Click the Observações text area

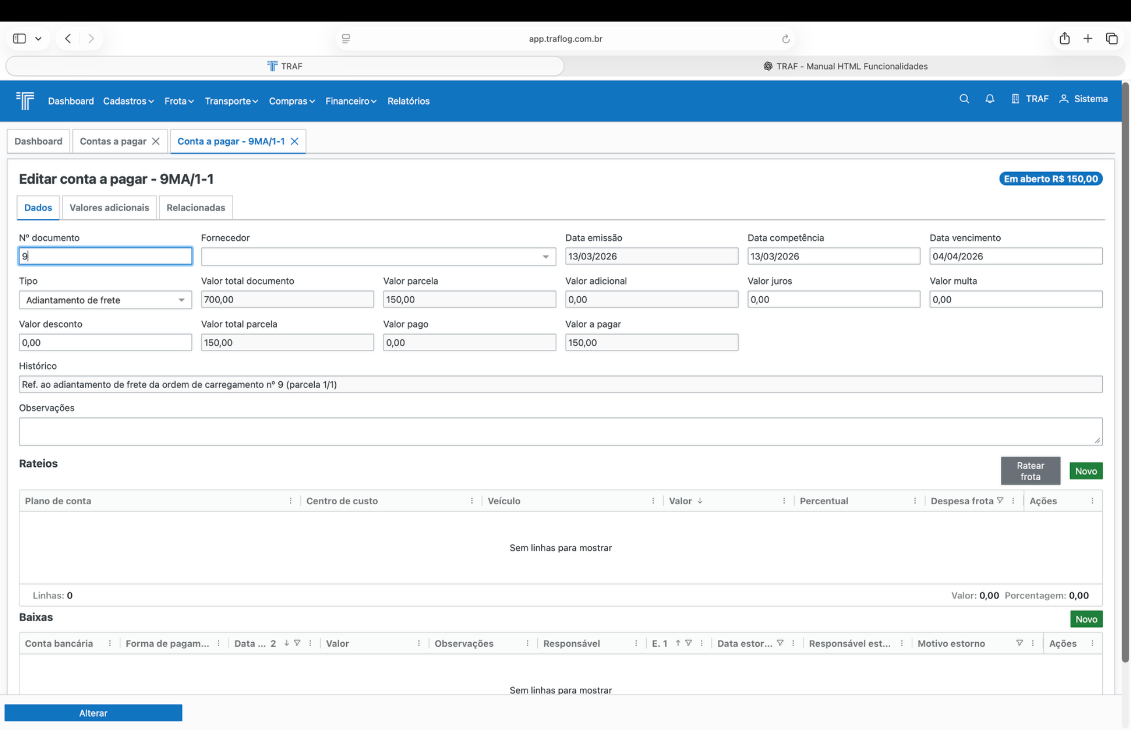(x=560, y=431)
